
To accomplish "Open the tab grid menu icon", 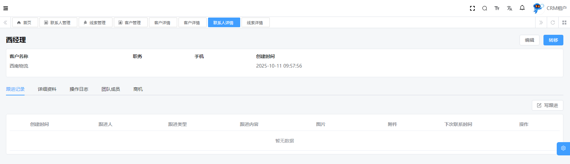I will [564, 23].
